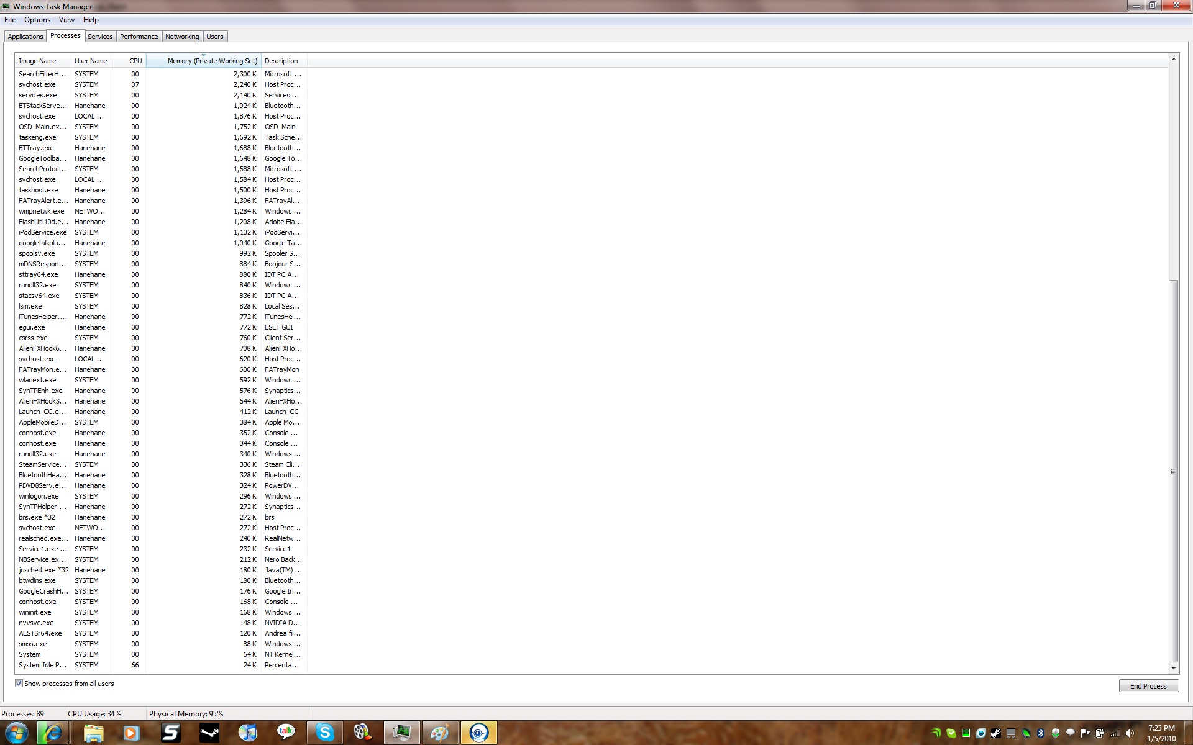Image resolution: width=1193 pixels, height=745 pixels.
Task: Switch to Skype on the taskbar
Action: pyautogui.click(x=324, y=733)
